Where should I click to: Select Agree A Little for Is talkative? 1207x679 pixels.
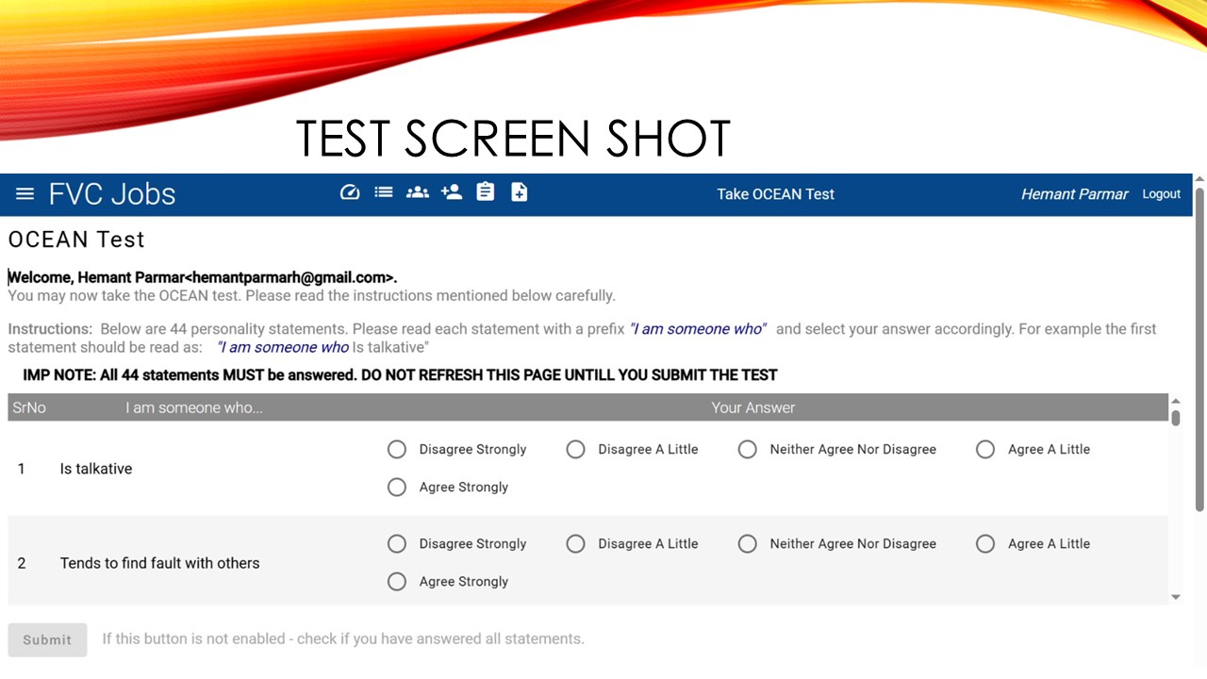point(985,450)
